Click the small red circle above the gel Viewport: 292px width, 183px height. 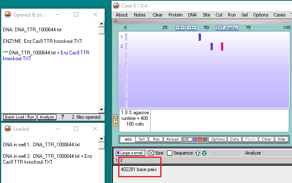(x=116, y=21)
